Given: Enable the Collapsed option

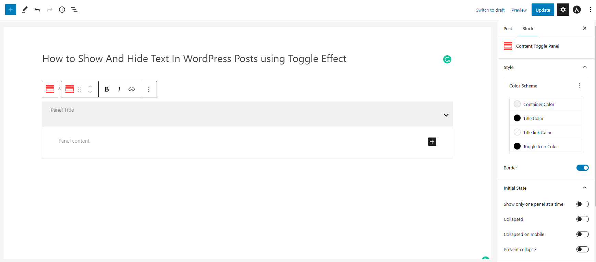Looking at the screenshot, I should 582,219.
